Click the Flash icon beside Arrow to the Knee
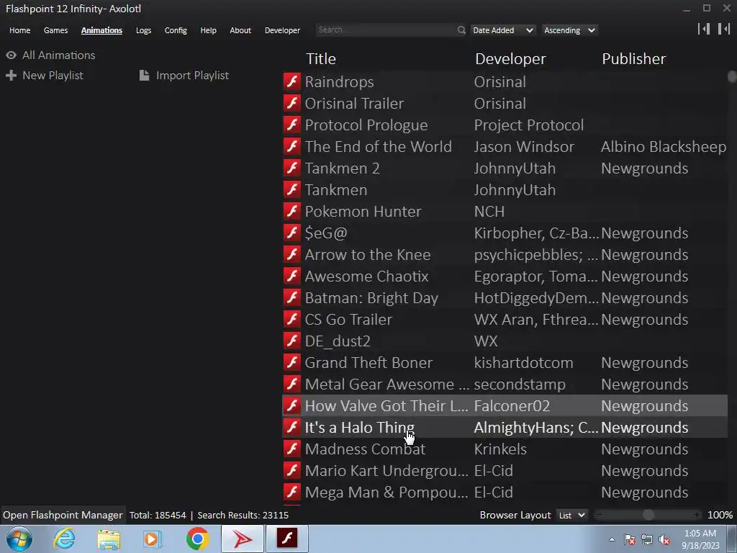737x553 pixels. (x=292, y=255)
